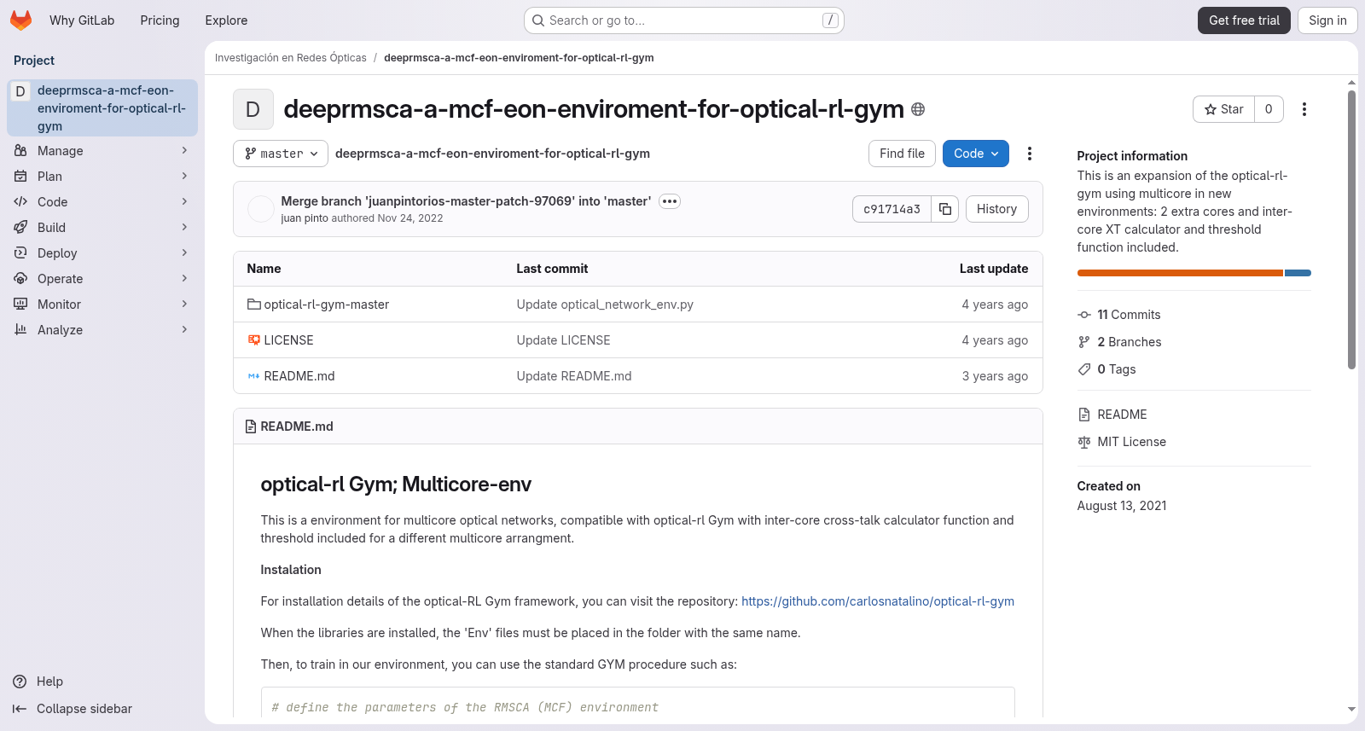Viewport: 1365px width, 731px height.
Task: Open Pricing in top navigation
Action: 160,20
